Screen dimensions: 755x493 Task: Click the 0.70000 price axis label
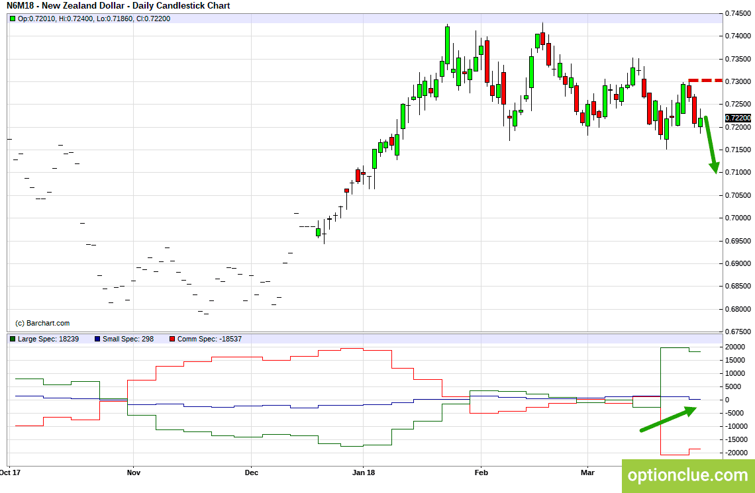pos(739,218)
